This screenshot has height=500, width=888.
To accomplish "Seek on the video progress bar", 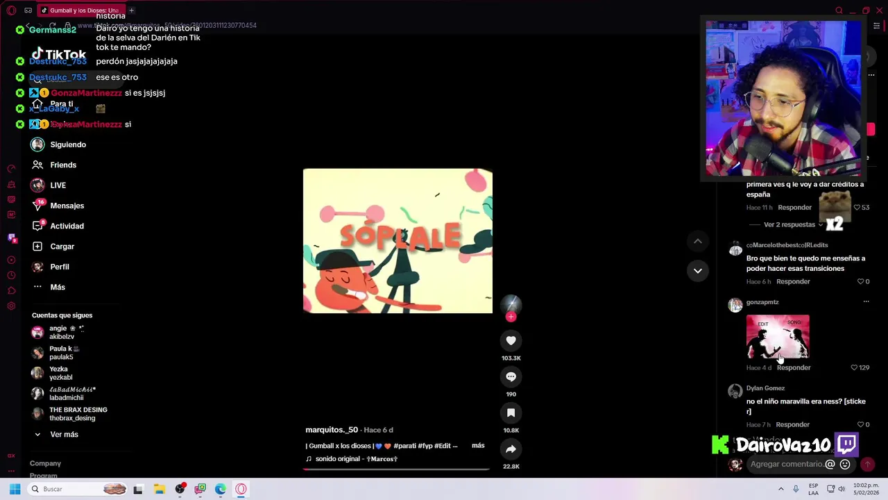I will pos(398,469).
